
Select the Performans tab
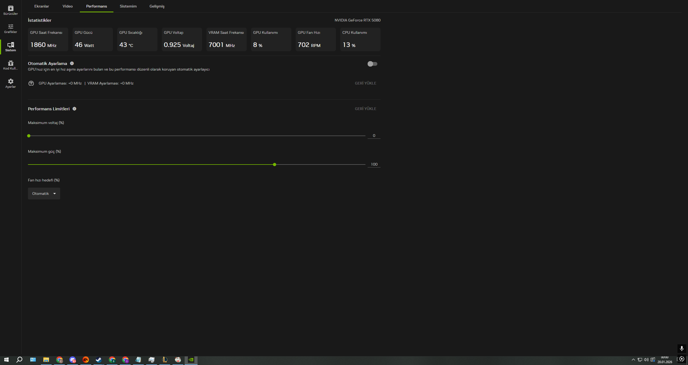[96, 6]
